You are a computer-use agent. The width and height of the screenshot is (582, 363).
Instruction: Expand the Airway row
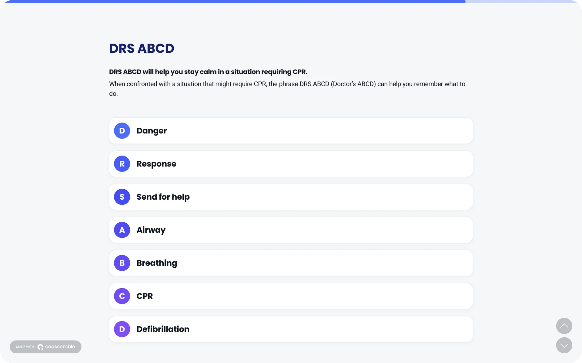point(291,230)
